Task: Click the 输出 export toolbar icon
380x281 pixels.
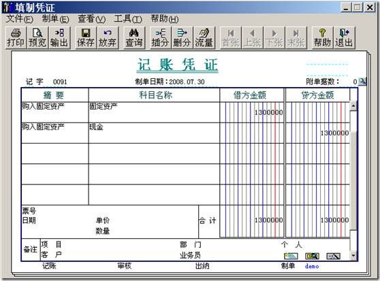Action: click(59, 37)
